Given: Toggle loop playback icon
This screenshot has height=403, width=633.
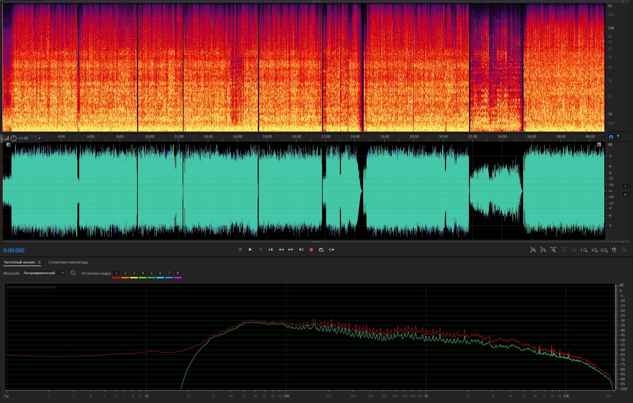Looking at the screenshot, I should pos(321,250).
